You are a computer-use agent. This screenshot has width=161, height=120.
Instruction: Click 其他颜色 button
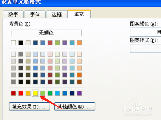tap(75, 106)
